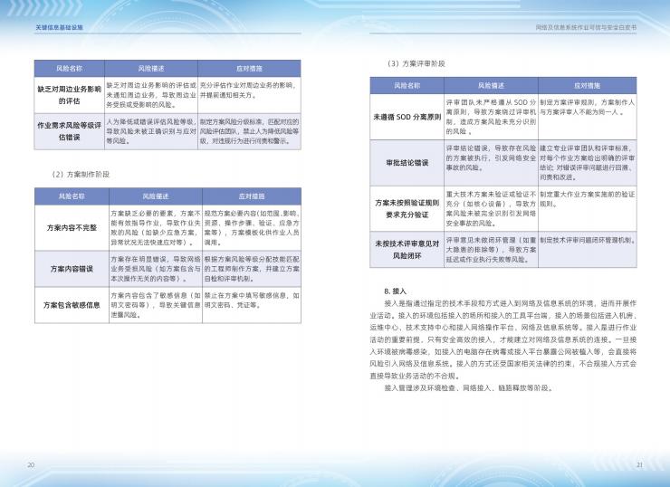Select the cell '未遵循 SOD 分离原则'

click(407, 117)
